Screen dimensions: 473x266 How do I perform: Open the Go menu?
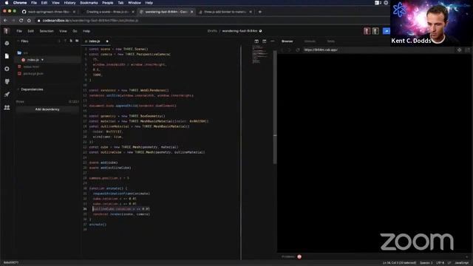(75, 31)
